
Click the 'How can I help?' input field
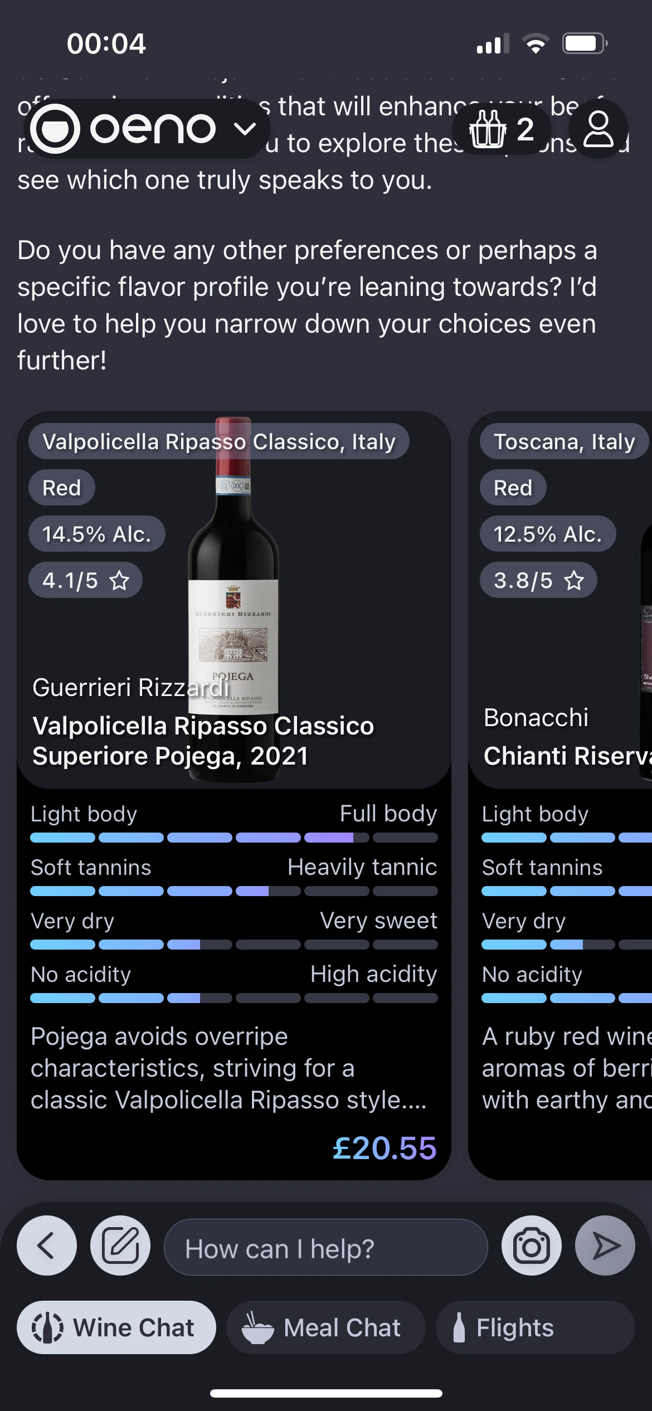(325, 1247)
